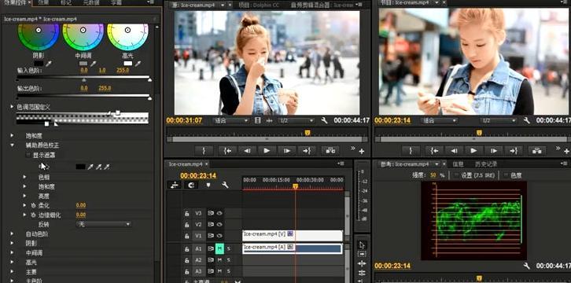571x283 pixels.
Task: Open program monitor settings wrench
Action: coord(527,120)
